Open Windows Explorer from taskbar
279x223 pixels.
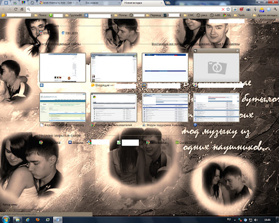(17, 220)
